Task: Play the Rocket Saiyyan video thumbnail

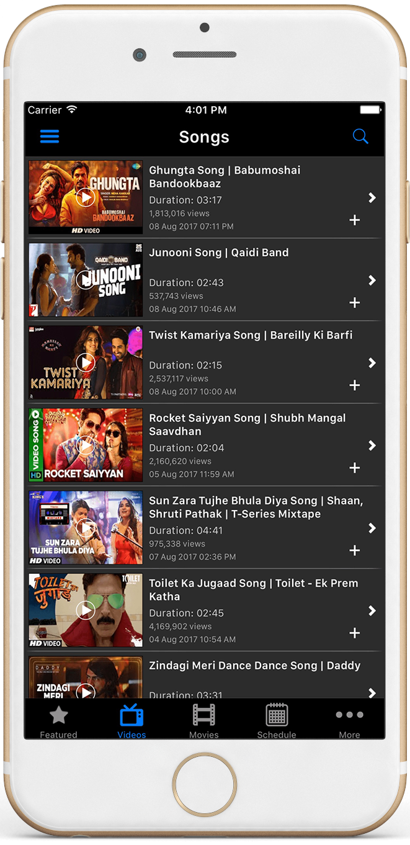Action: [86, 445]
